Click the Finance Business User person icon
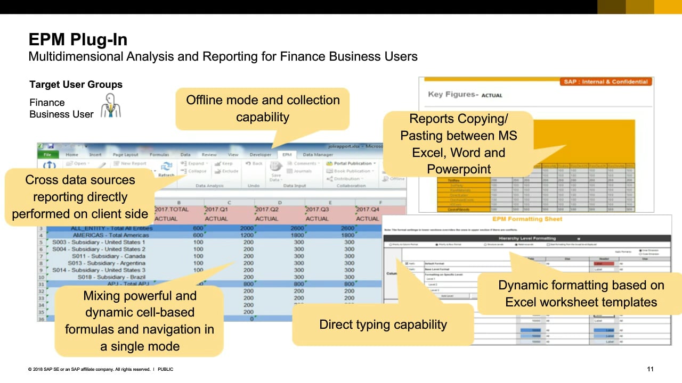This screenshot has height=383, width=682. pyautogui.click(x=111, y=105)
